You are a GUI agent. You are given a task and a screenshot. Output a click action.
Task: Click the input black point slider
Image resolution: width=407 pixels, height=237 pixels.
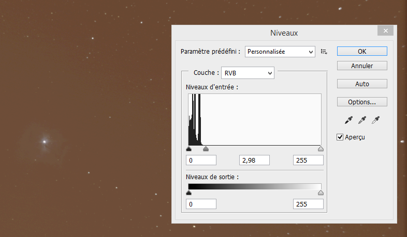click(188, 149)
